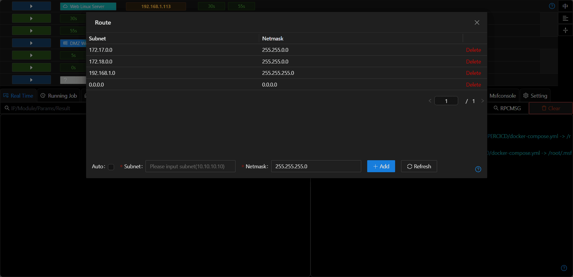Click the 0s session tag
Viewport: 573px width, 277px height.
click(73, 68)
